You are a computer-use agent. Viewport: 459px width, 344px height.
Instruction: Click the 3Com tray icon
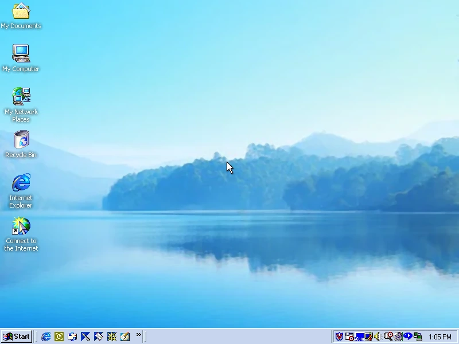point(359,337)
